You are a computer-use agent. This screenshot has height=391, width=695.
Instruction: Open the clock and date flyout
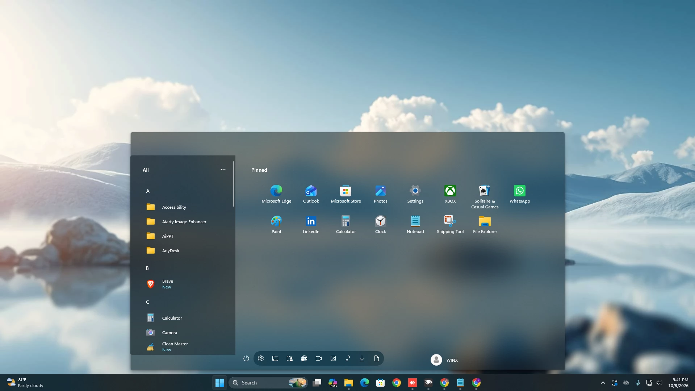(x=678, y=383)
